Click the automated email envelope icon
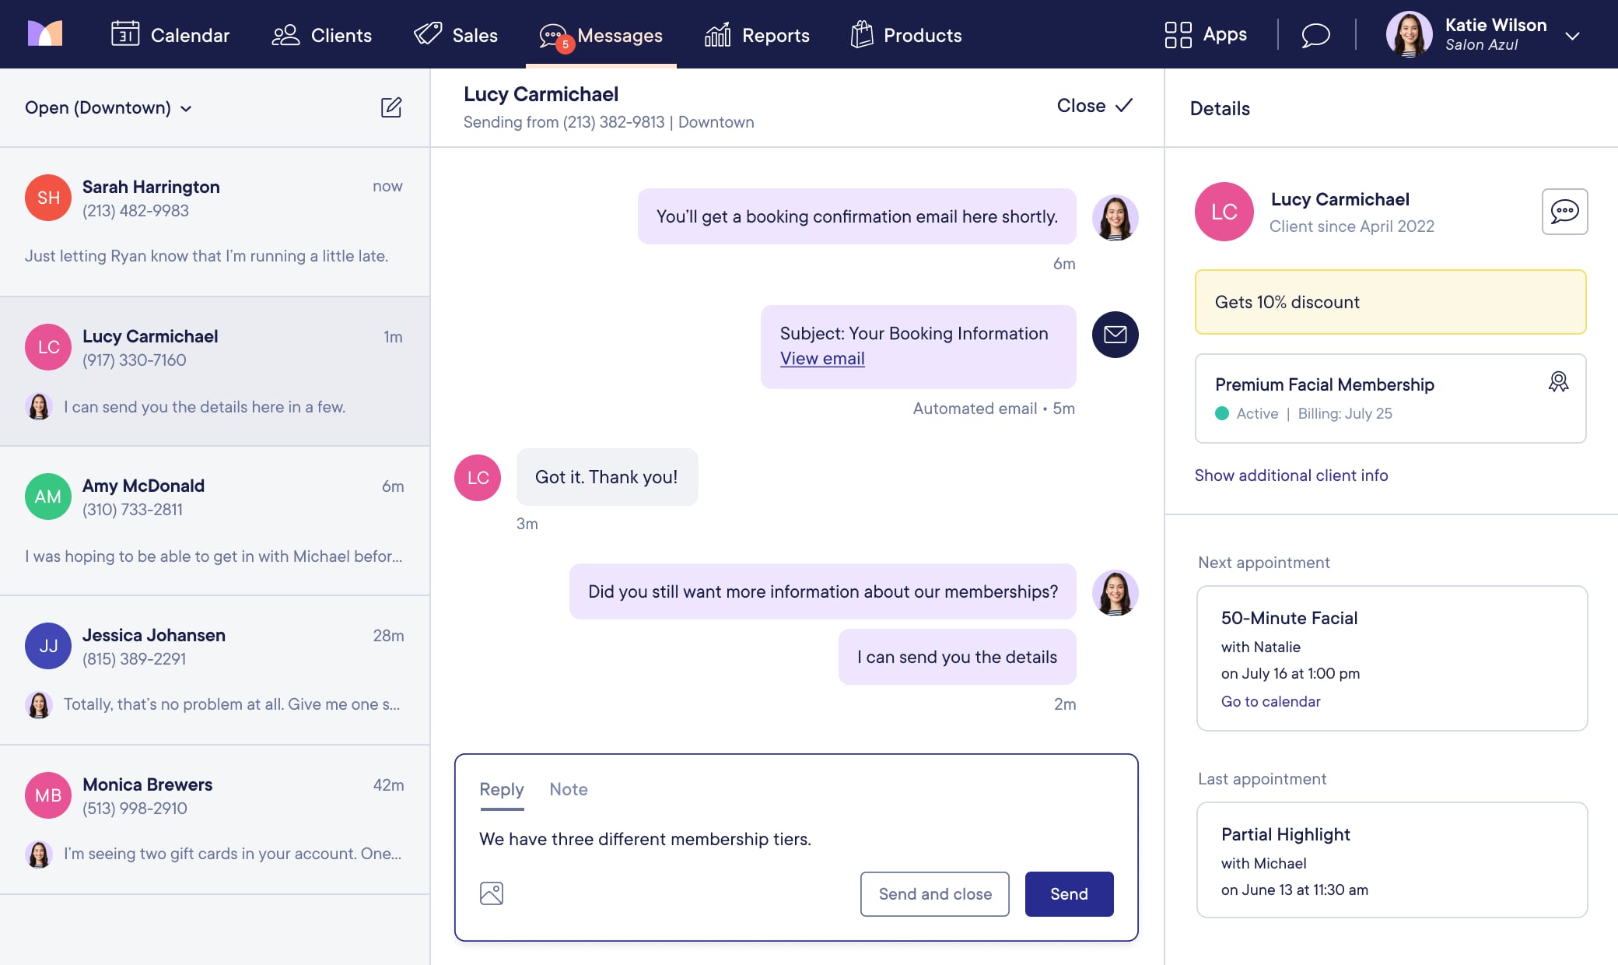The image size is (1618, 965). (1115, 335)
